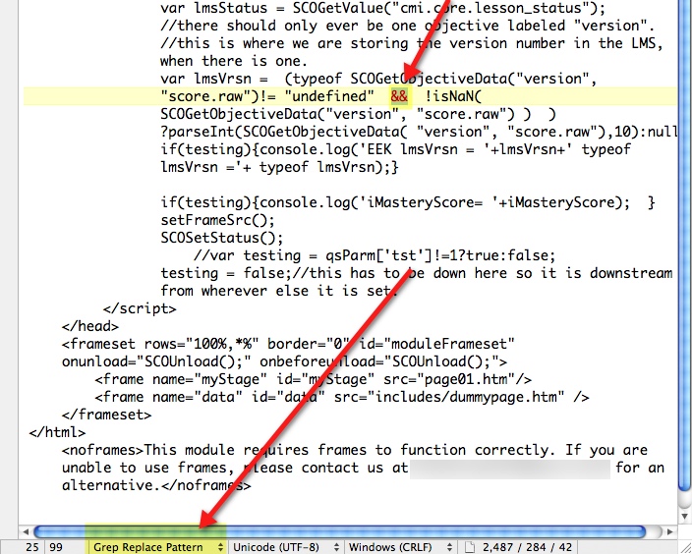The width and height of the screenshot is (692, 554).
Task: Click the document icon in status bar
Action: 470,546
